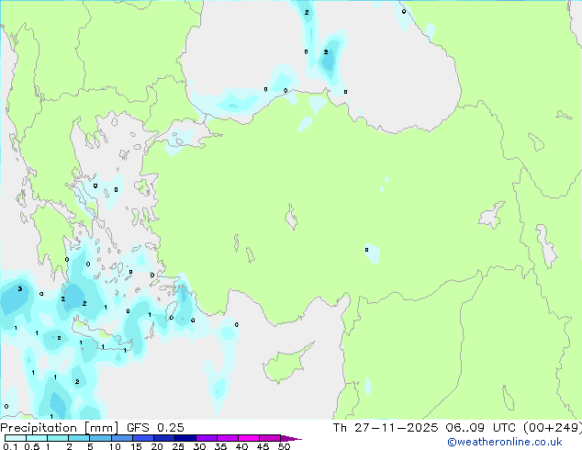Click the 30–35 mm purple legend box
Screen dimensions: 582x450
(206, 438)
